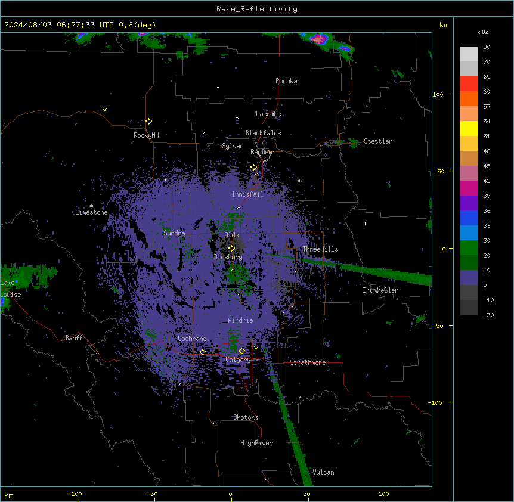This screenshot has width=514, height=502.
Task: Click the ThreeHills label
Action: 320,249
